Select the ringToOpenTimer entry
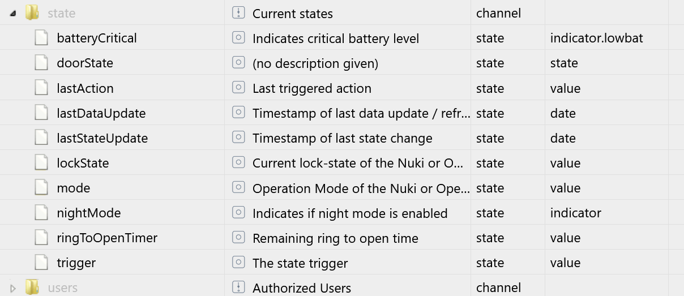Image resolution: width=684 pixels, height=296 pixels. pos(107,238)
